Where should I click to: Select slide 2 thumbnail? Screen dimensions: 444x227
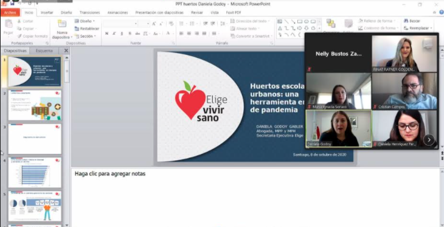coord(35,105)
